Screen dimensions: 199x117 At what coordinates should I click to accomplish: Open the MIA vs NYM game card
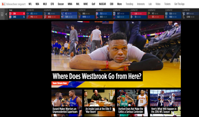coord(86,14)
